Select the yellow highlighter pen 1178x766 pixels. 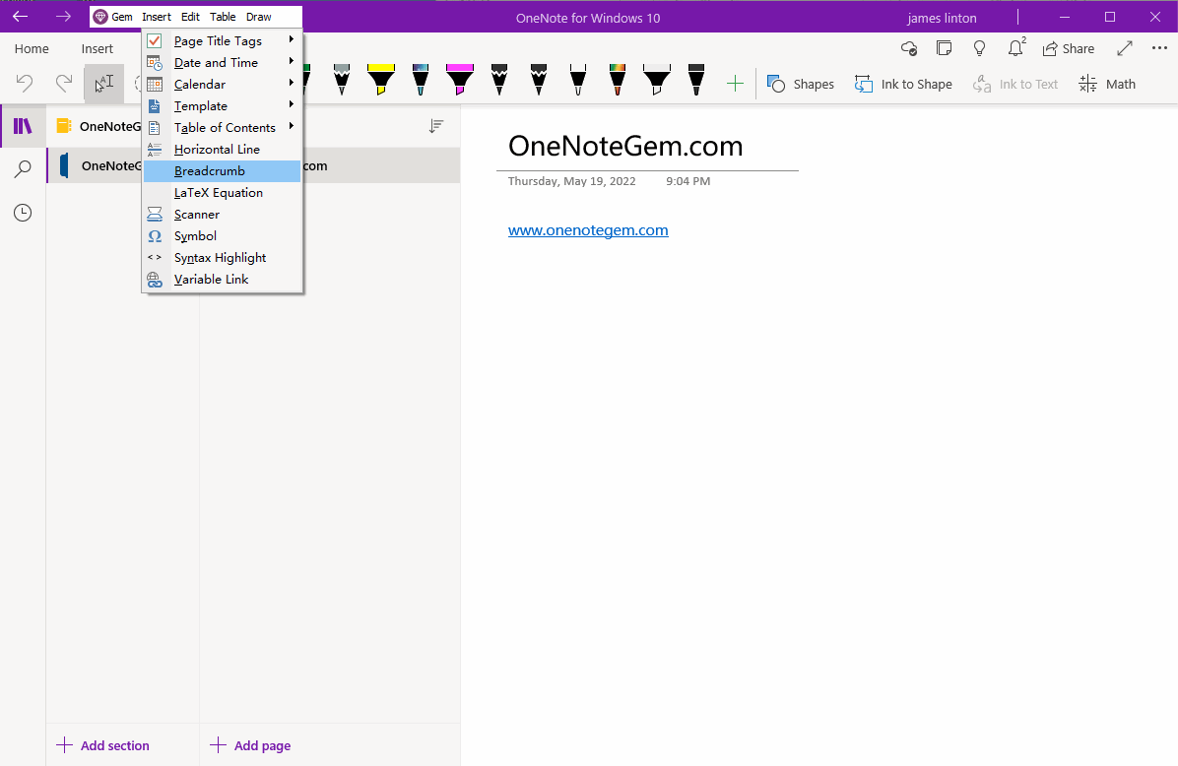[381, 80]
